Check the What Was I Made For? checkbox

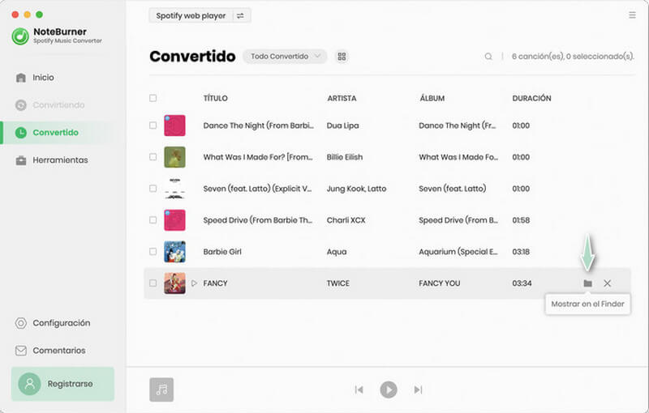153,157
